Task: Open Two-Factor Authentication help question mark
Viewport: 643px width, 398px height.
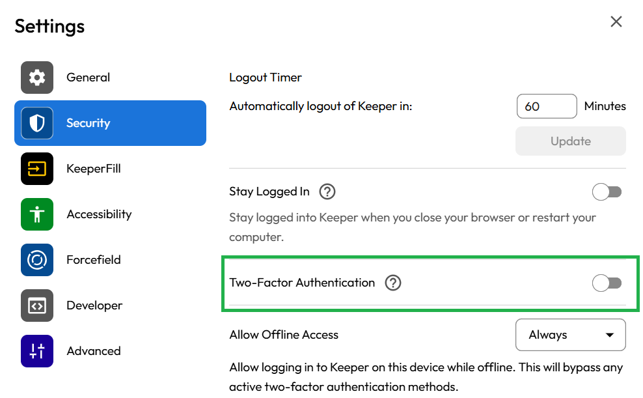Action: coord(393,283)
